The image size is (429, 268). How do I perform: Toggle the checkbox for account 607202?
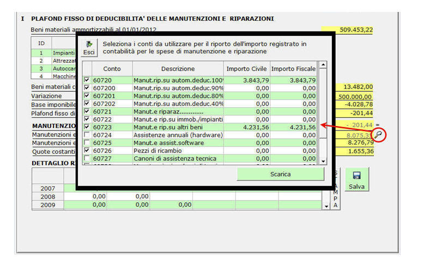pos(87,103)
